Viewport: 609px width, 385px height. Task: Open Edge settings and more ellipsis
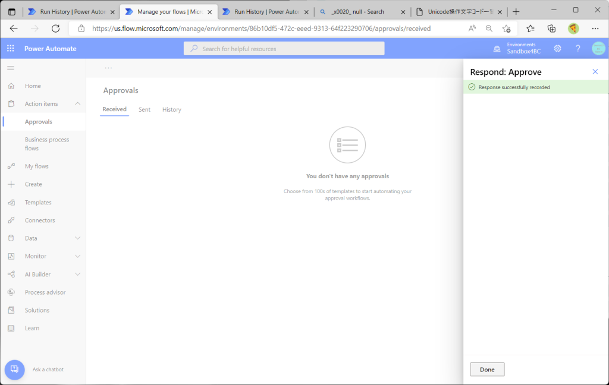(x=595, y=29)
